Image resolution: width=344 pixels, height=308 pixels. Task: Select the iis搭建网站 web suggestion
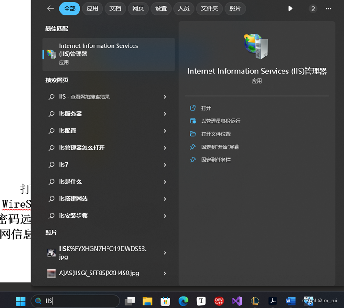[108, 199]
